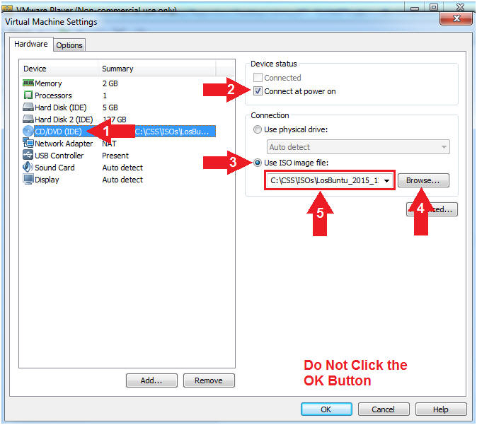Switch to the Options tab
The height and width of the screenshot is (425, 477).
tap(69, 45)
